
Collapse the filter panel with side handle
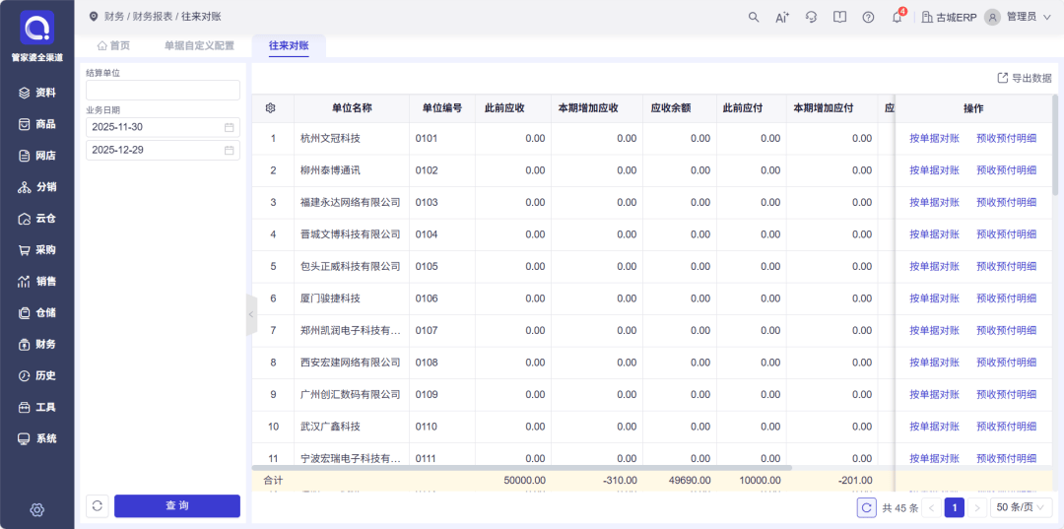pyautogui.click(x=250, y=314)
